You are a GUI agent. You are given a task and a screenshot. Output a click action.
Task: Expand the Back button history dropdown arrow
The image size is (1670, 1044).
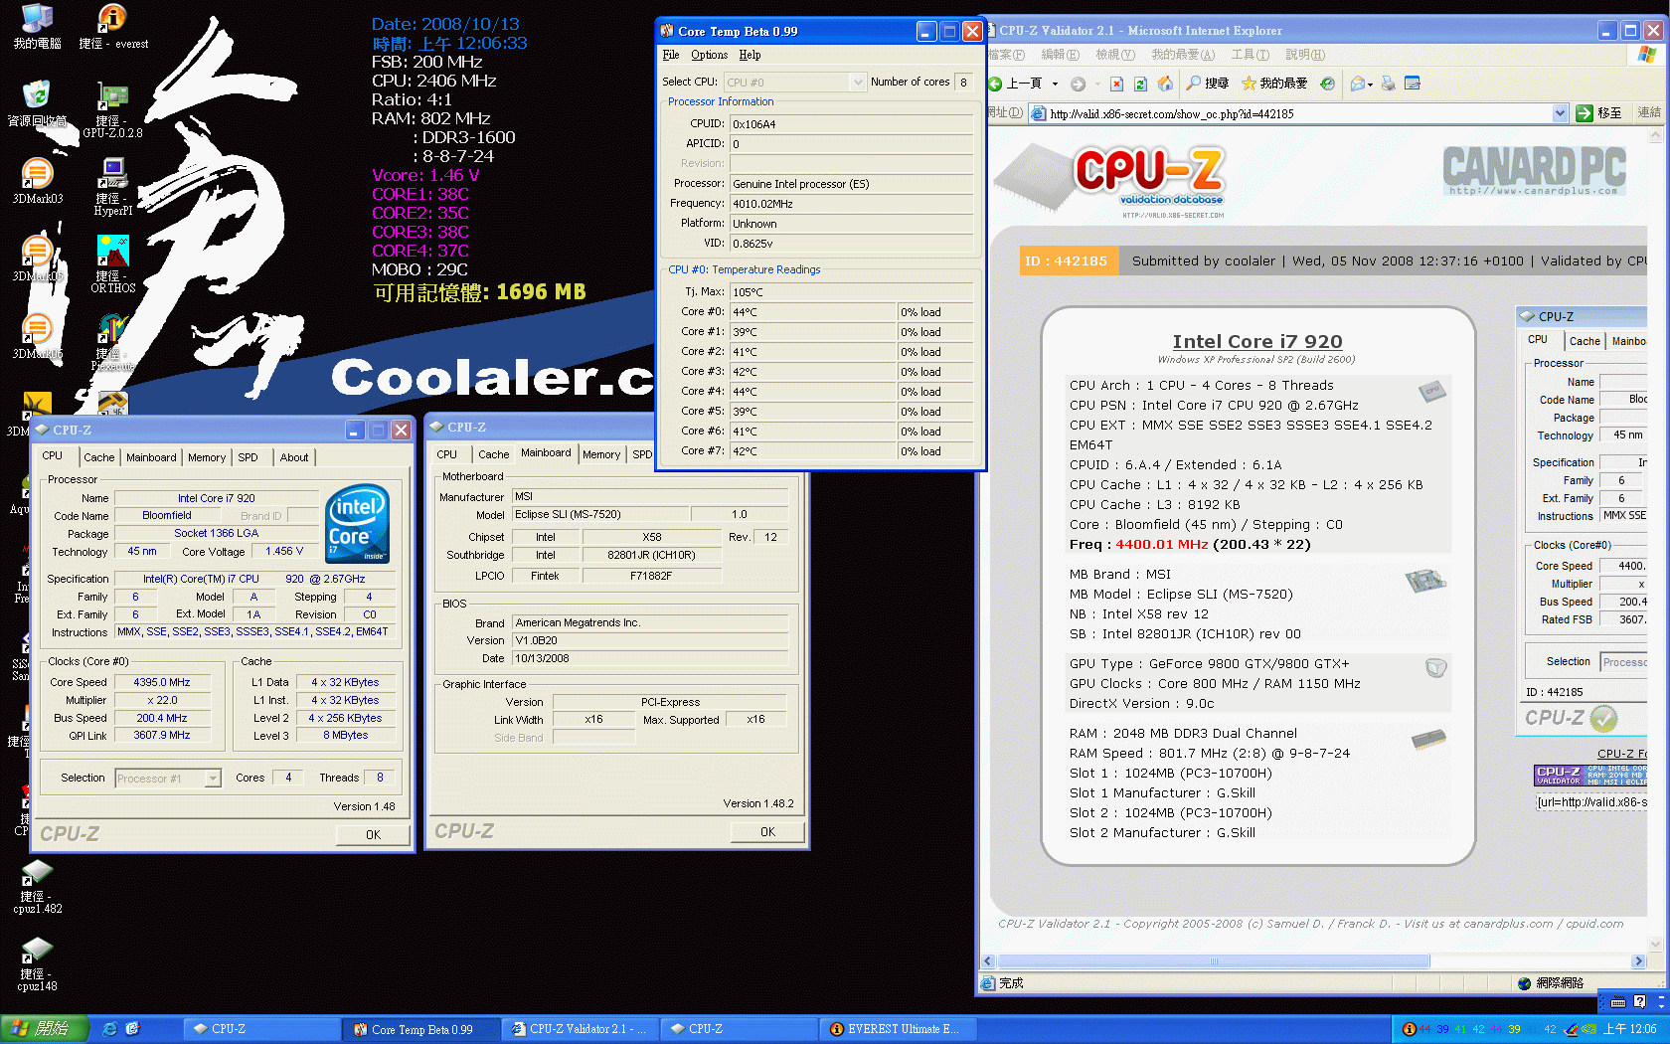click(x=1055, y=85)
